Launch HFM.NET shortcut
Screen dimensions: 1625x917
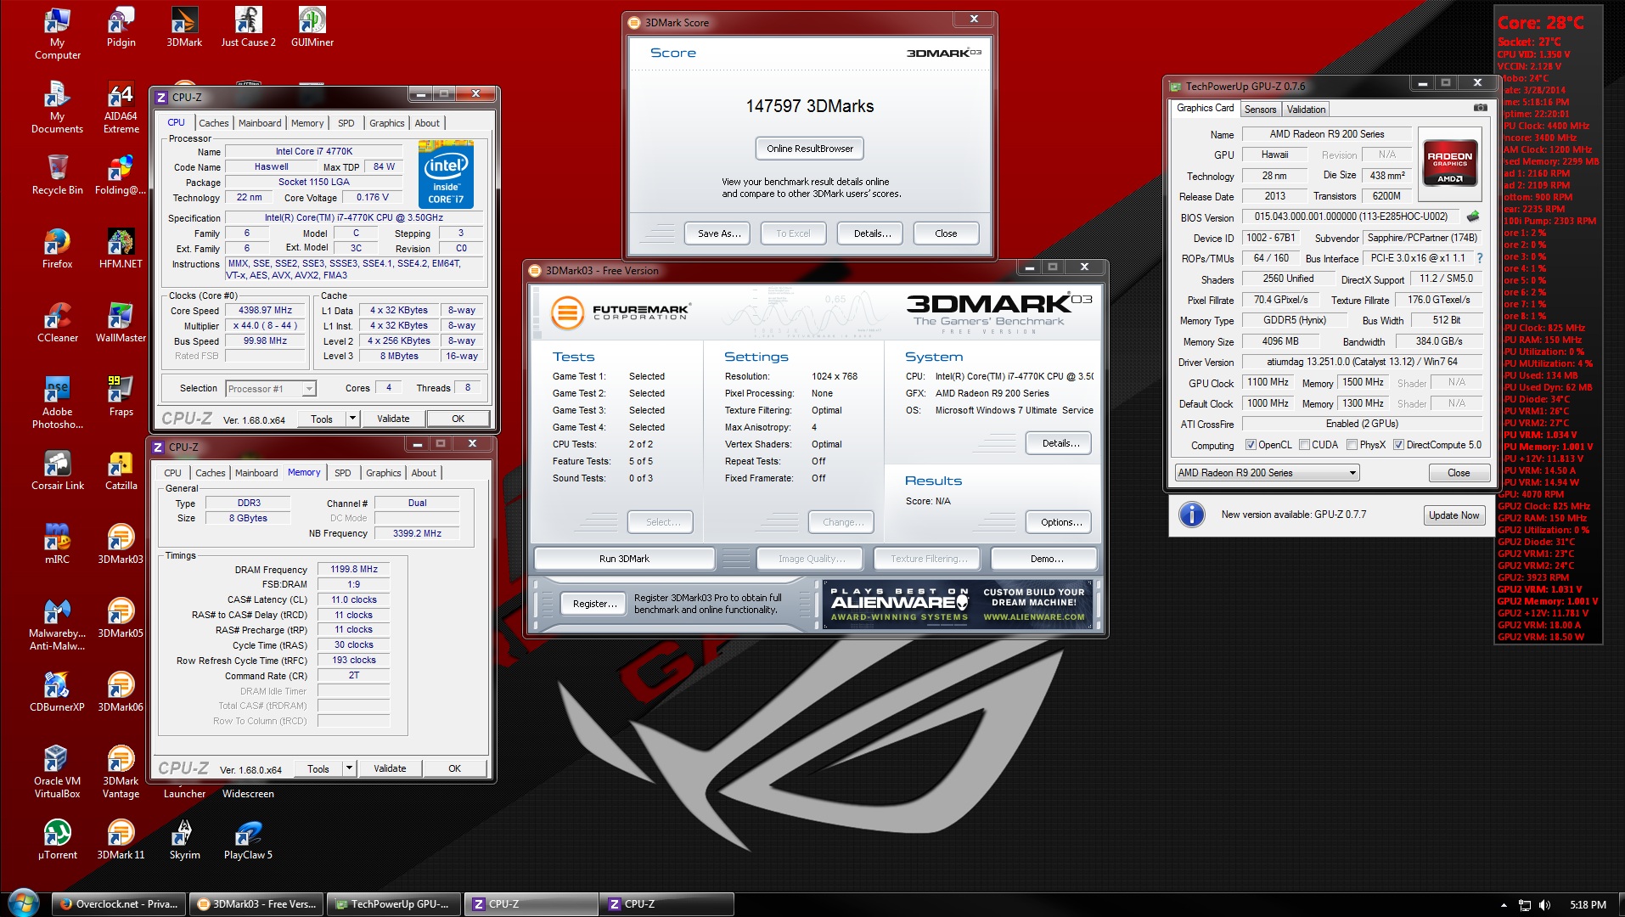(x=121, y=249)
